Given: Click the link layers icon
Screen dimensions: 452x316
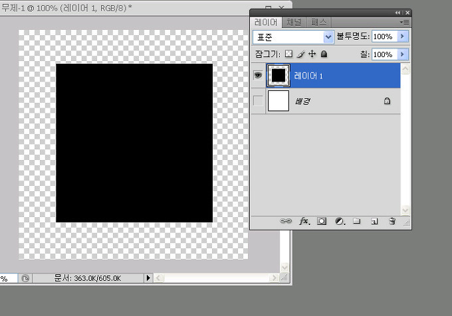Looking at the screenshot, I should pos(286,222).
